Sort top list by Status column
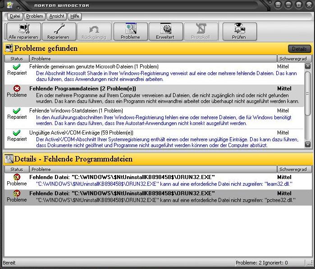The width and height of the screenshot is (315, 269). tap(17, 58)
